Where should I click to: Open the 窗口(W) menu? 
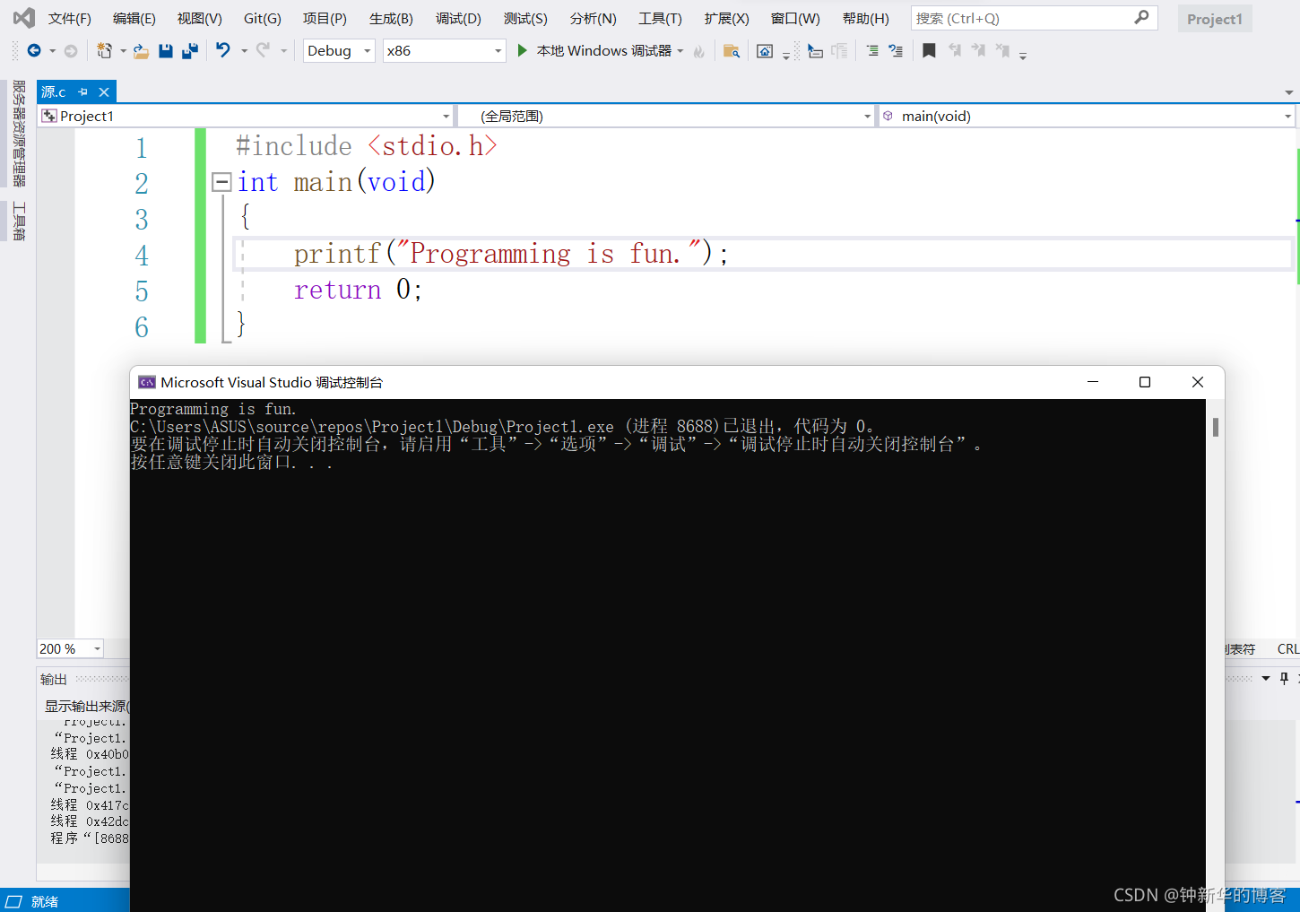(x=795, y=18)
